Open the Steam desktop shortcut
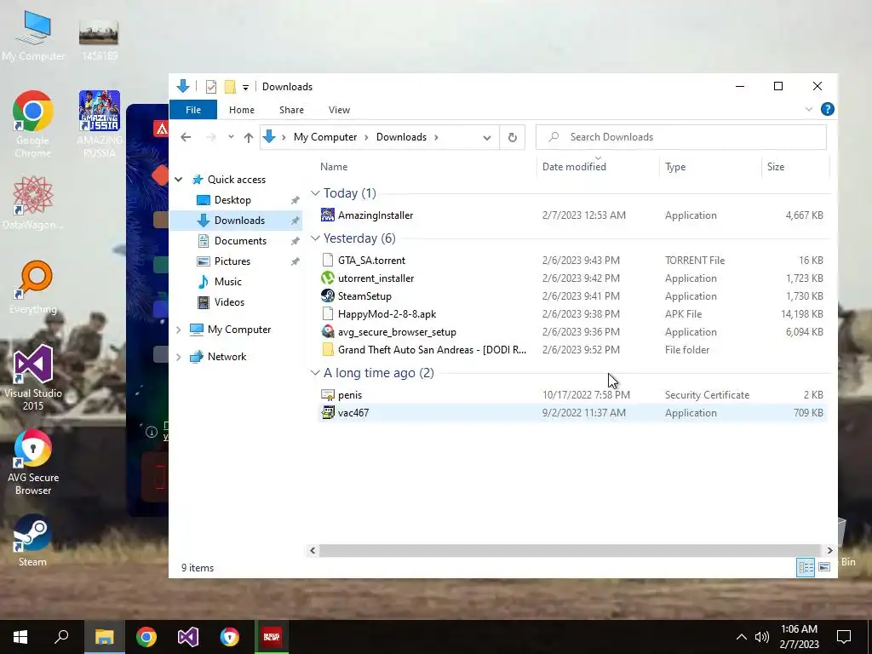The width and height of the screenshot is (872, 654). pyautogui.click(x=33, y=540)
